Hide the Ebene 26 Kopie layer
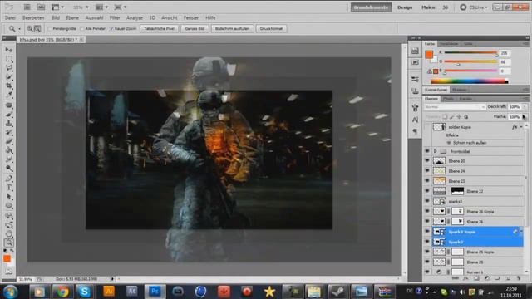The image size is (532, 299). tap(427, 211)
